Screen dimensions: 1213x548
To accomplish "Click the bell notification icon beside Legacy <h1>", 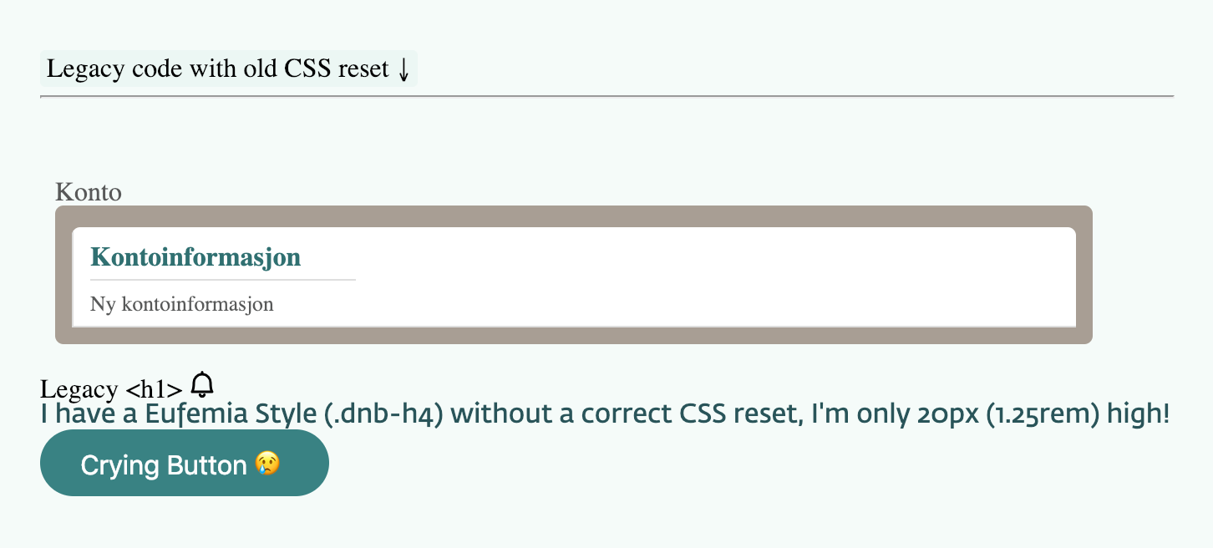I will click(200, 385).
